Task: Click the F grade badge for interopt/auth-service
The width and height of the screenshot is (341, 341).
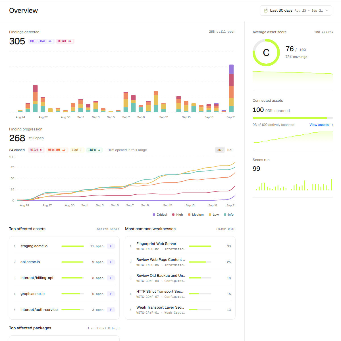Action: 111,310
